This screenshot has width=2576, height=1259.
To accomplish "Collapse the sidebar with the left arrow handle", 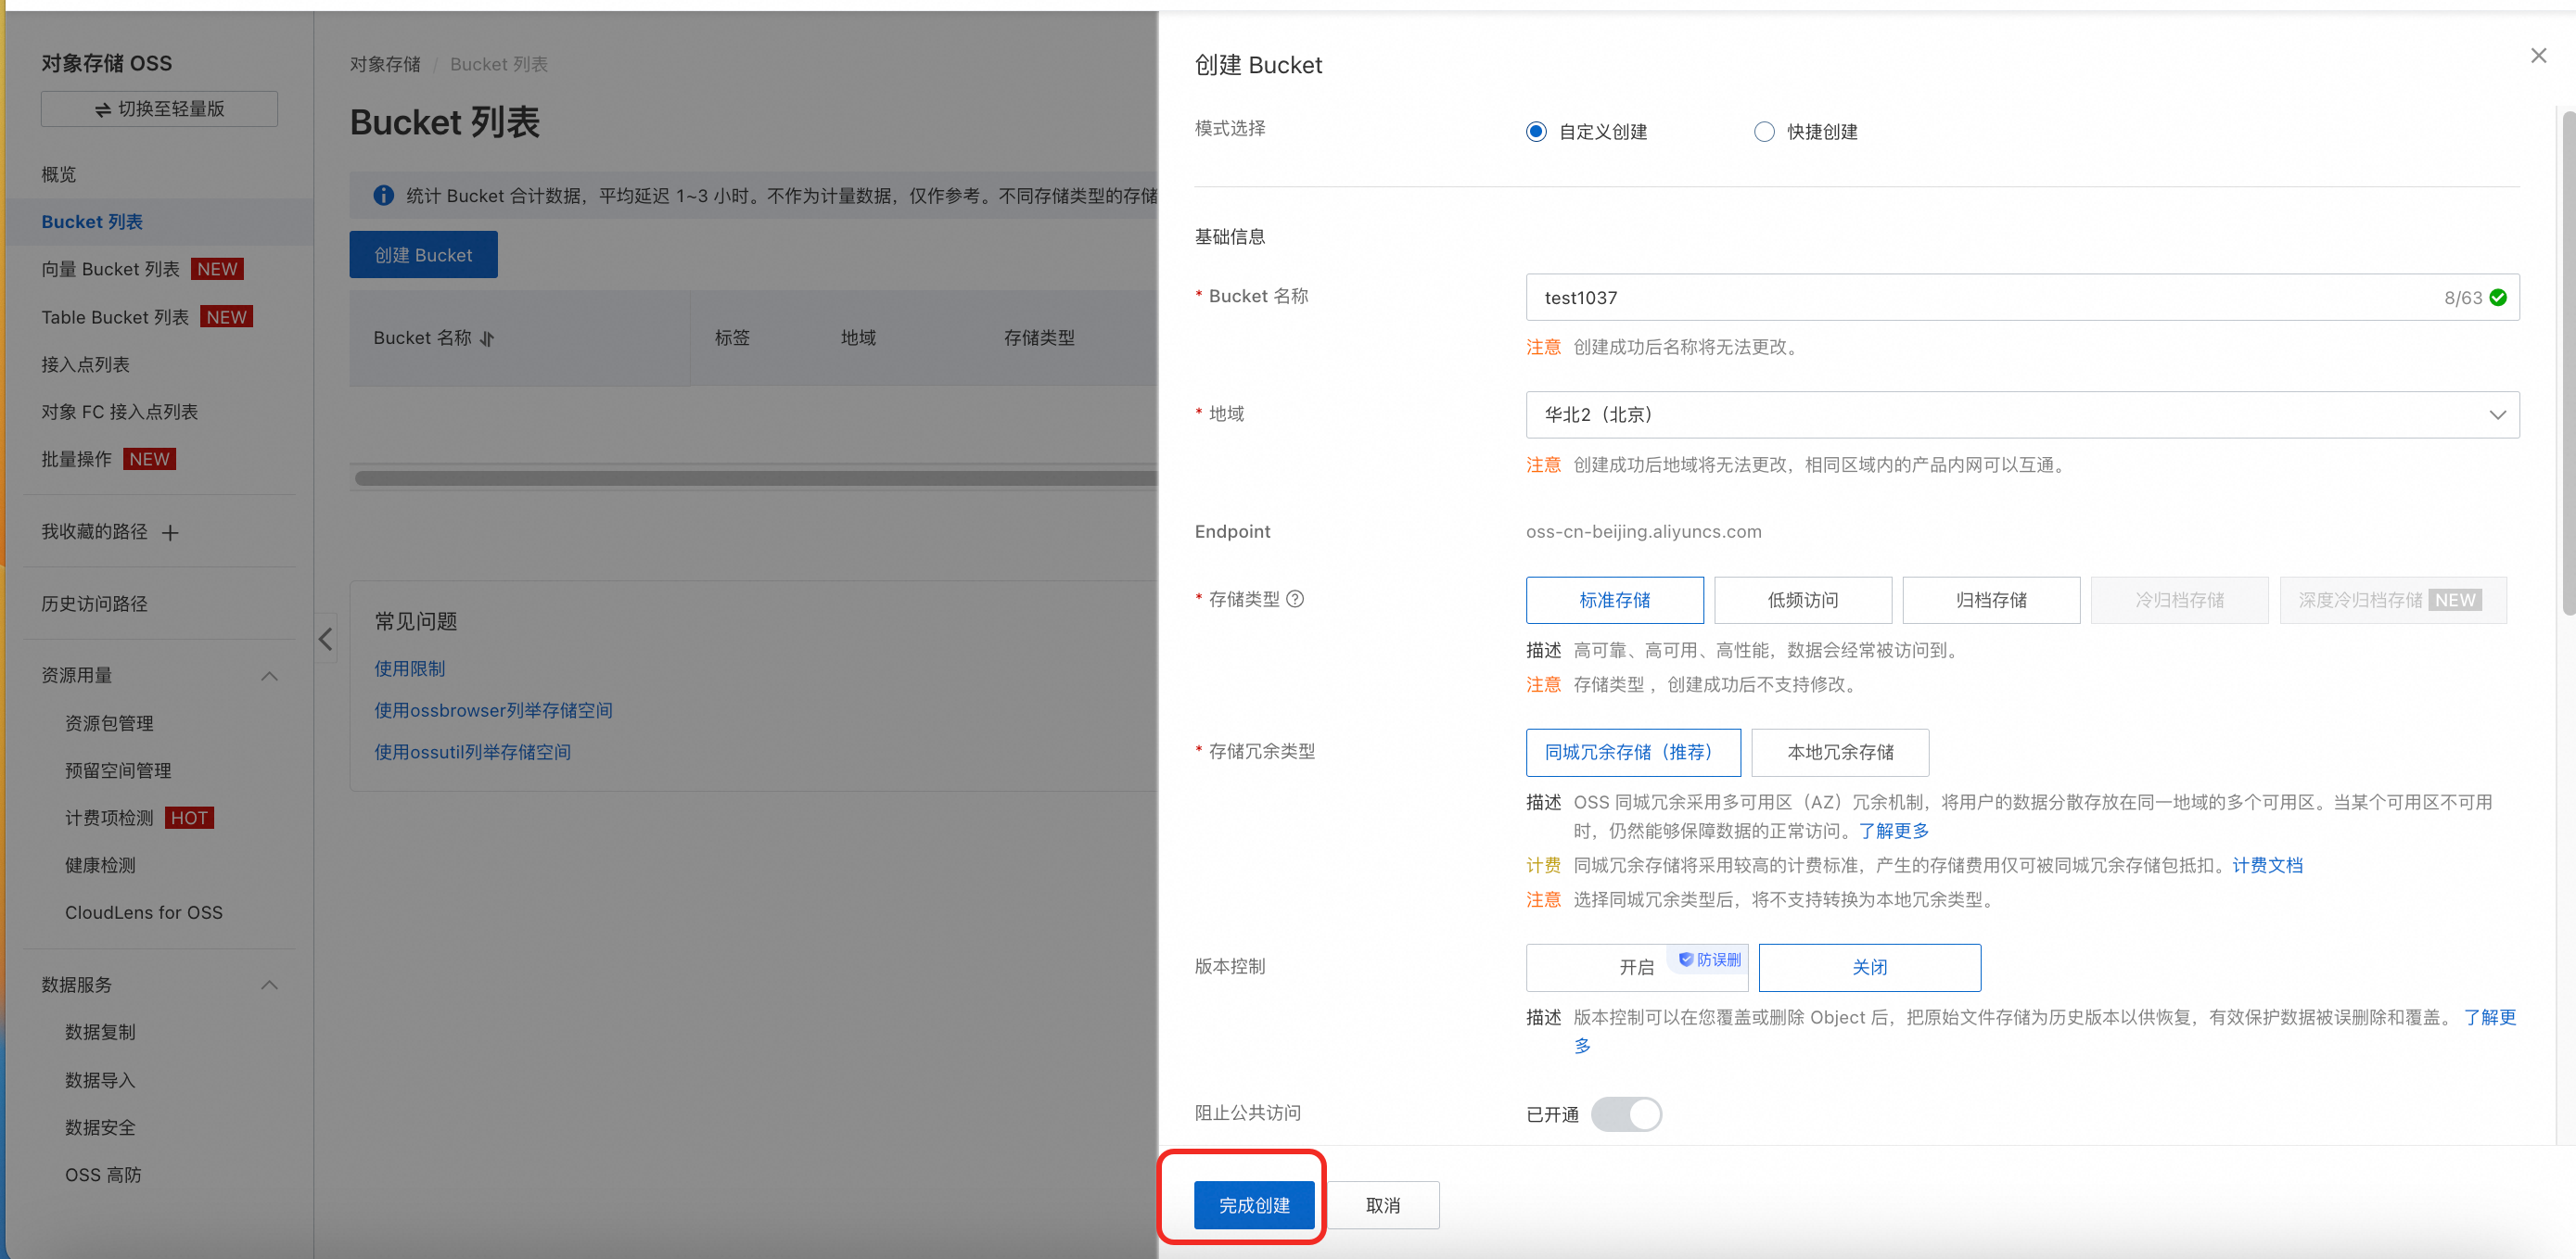I will click(326, 639).
